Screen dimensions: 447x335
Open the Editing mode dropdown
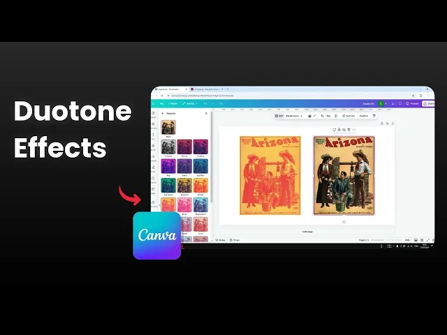(190, 104)
